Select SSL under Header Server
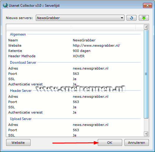 click(x=11, y=107)
